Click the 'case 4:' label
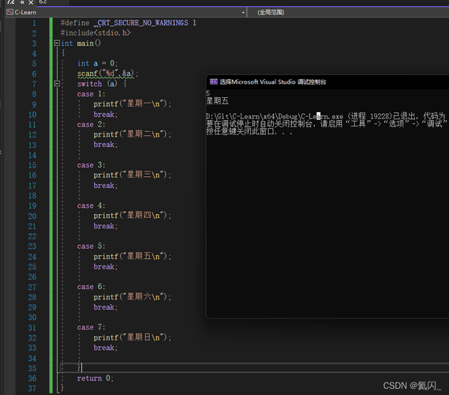Image resolution: width=449 pixels, height=395 pixels. pyautogui.click(x=91, y=206)
